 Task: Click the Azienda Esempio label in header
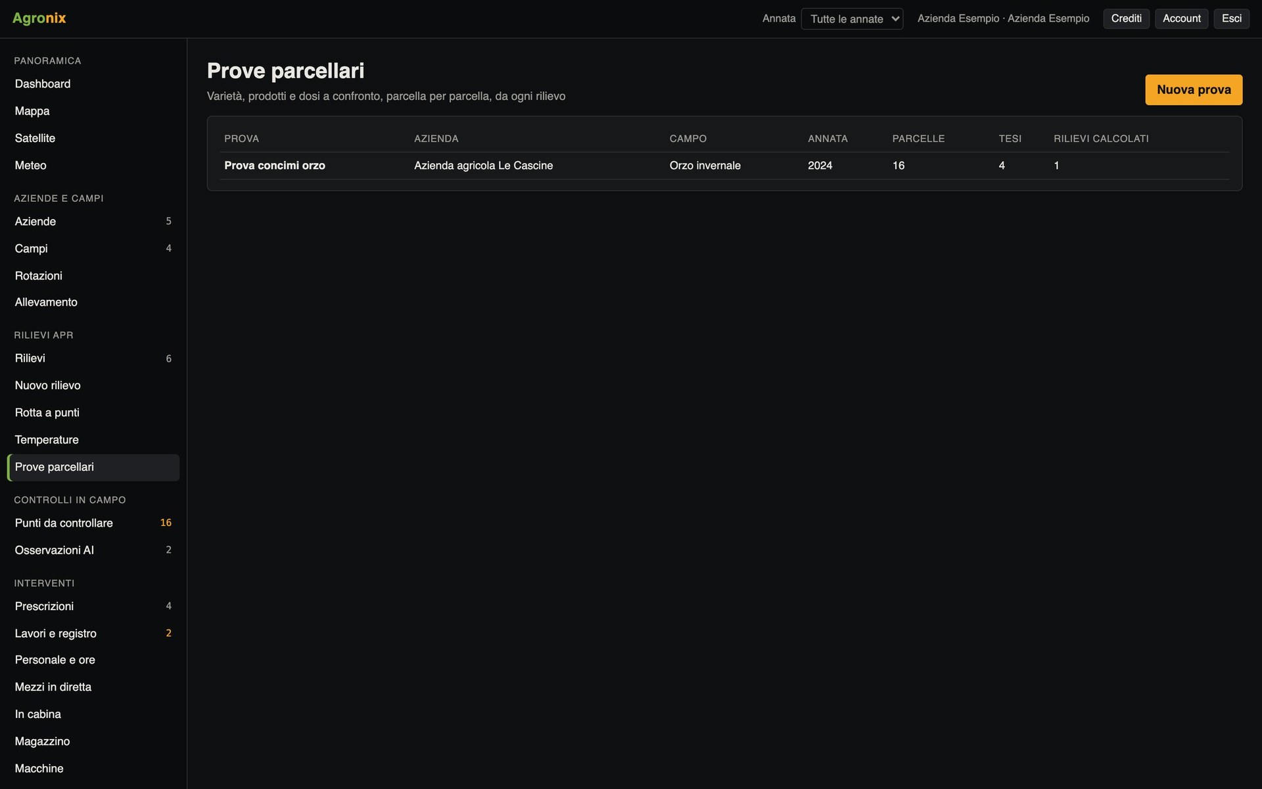tap(1003, 18)
